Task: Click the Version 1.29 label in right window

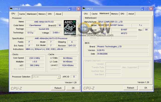Action: click(x=143, y=82)
